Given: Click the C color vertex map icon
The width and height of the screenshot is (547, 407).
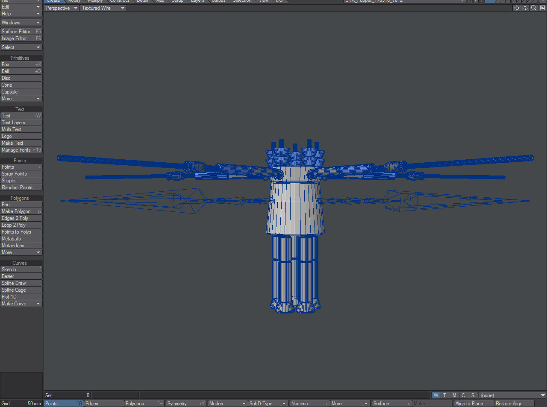Looking at the screenshot, I should [x=463, y=395].
